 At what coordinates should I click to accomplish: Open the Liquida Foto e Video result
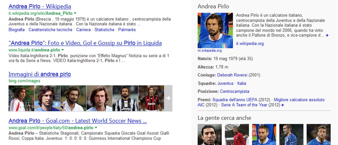[85, 43]
